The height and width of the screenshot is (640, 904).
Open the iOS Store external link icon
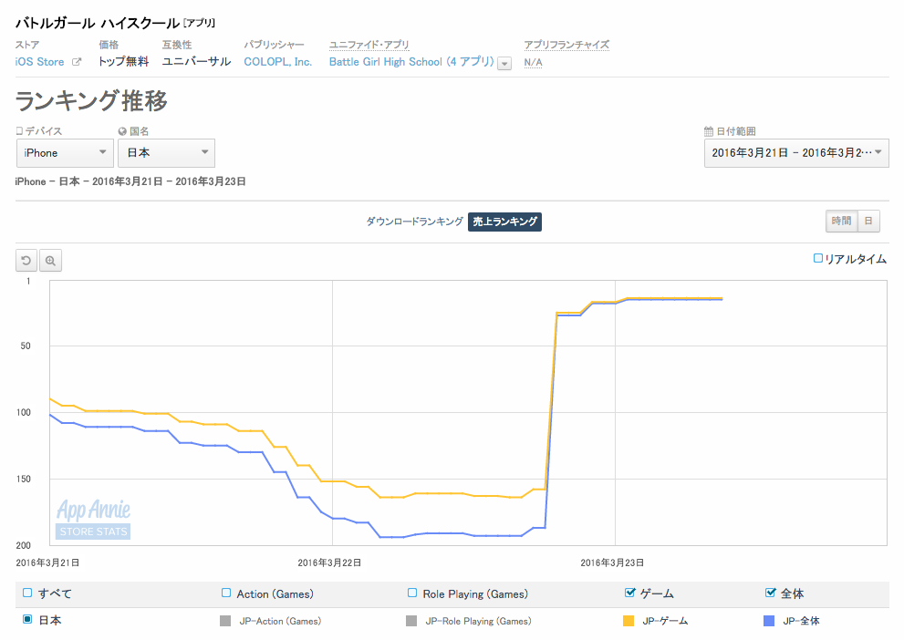pyautogui.click(x=76, y=62)
